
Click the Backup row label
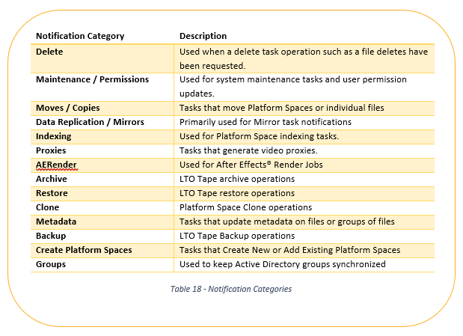pos(51,236)
